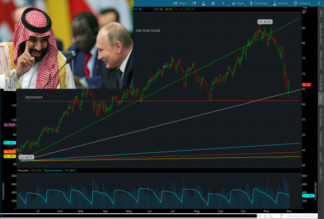Open the Times And Sales sidebar tab

tap(321, 34)
